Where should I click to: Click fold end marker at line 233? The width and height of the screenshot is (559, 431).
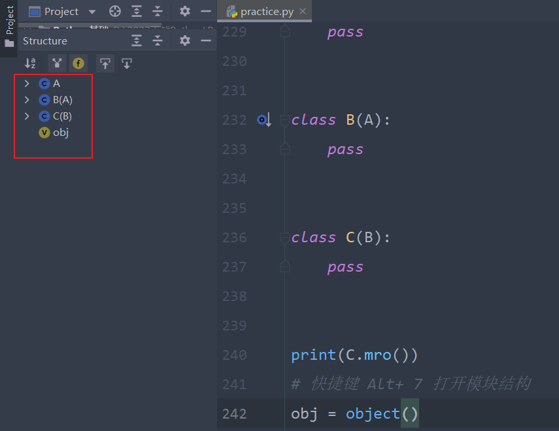tap(284, 149)
